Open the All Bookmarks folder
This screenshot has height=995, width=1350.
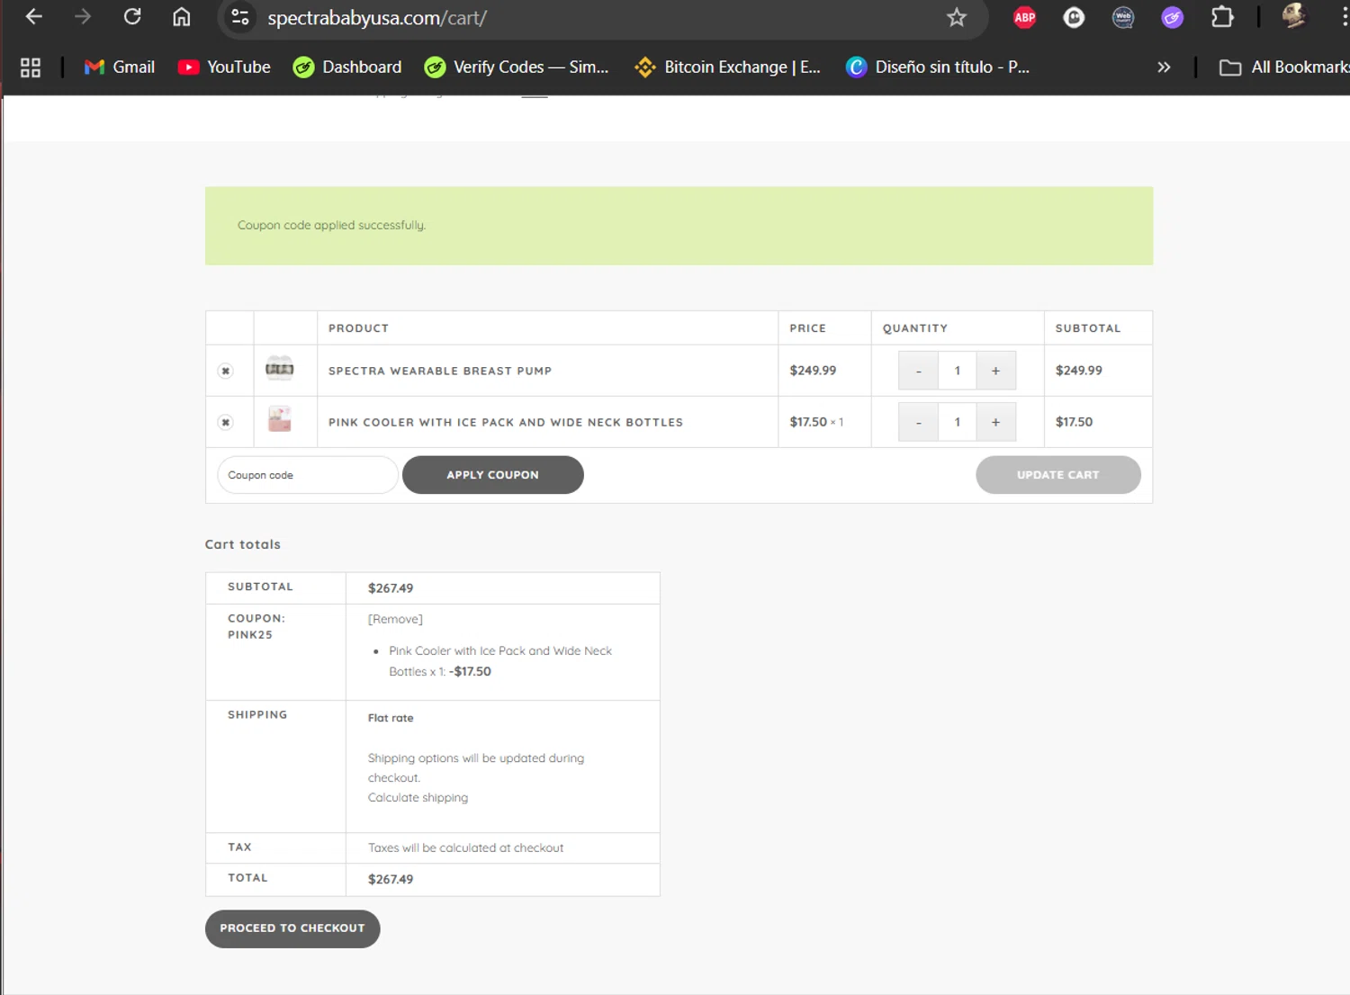[1283, 67]
